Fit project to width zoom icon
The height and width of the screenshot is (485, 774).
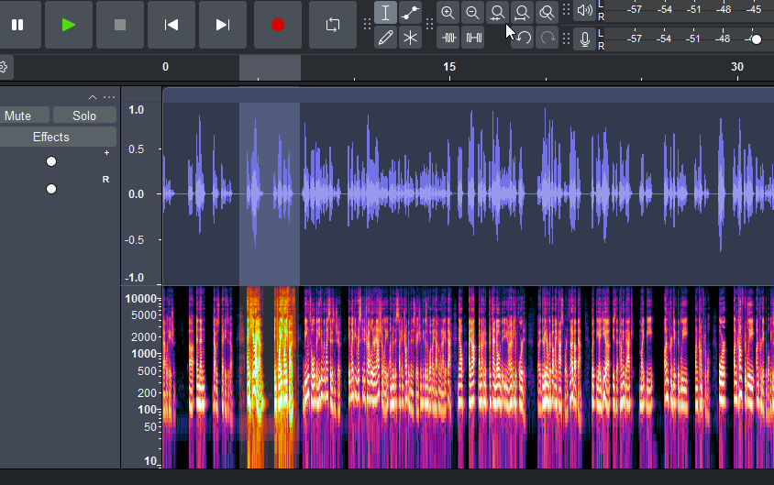(x=522, y=13)
